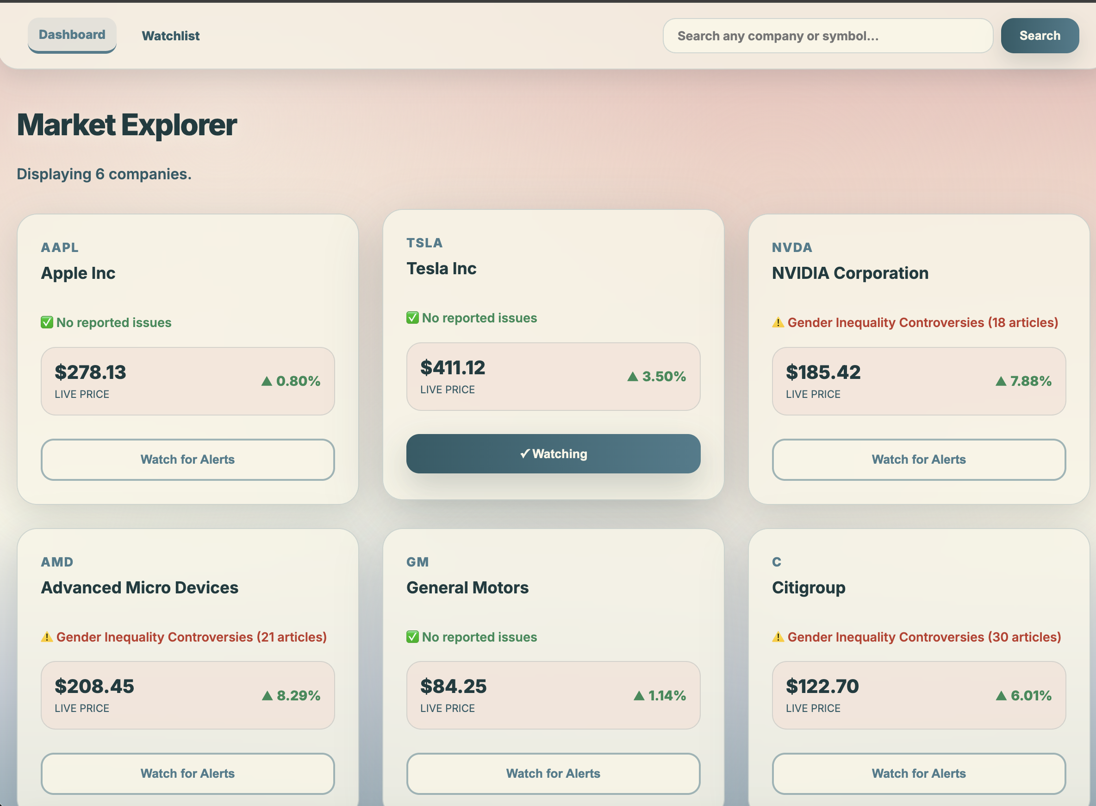Open the Dashboard tab
The height and width of the screenshot is (806, 1096).
pos(72,35)
